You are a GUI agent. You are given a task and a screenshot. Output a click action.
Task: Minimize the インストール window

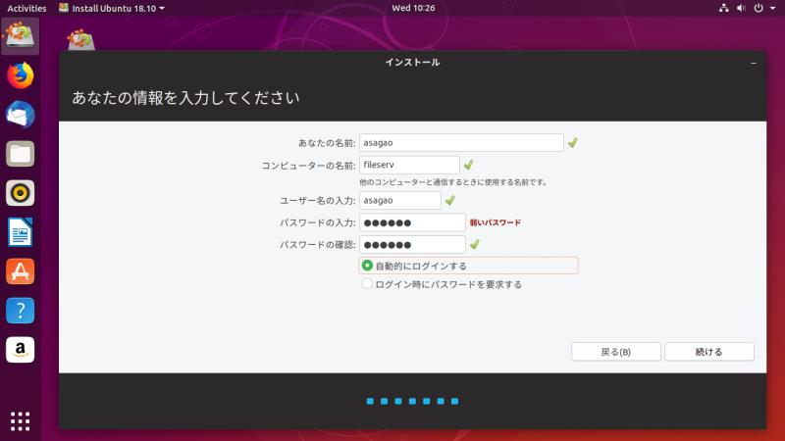tap(754, 63)
